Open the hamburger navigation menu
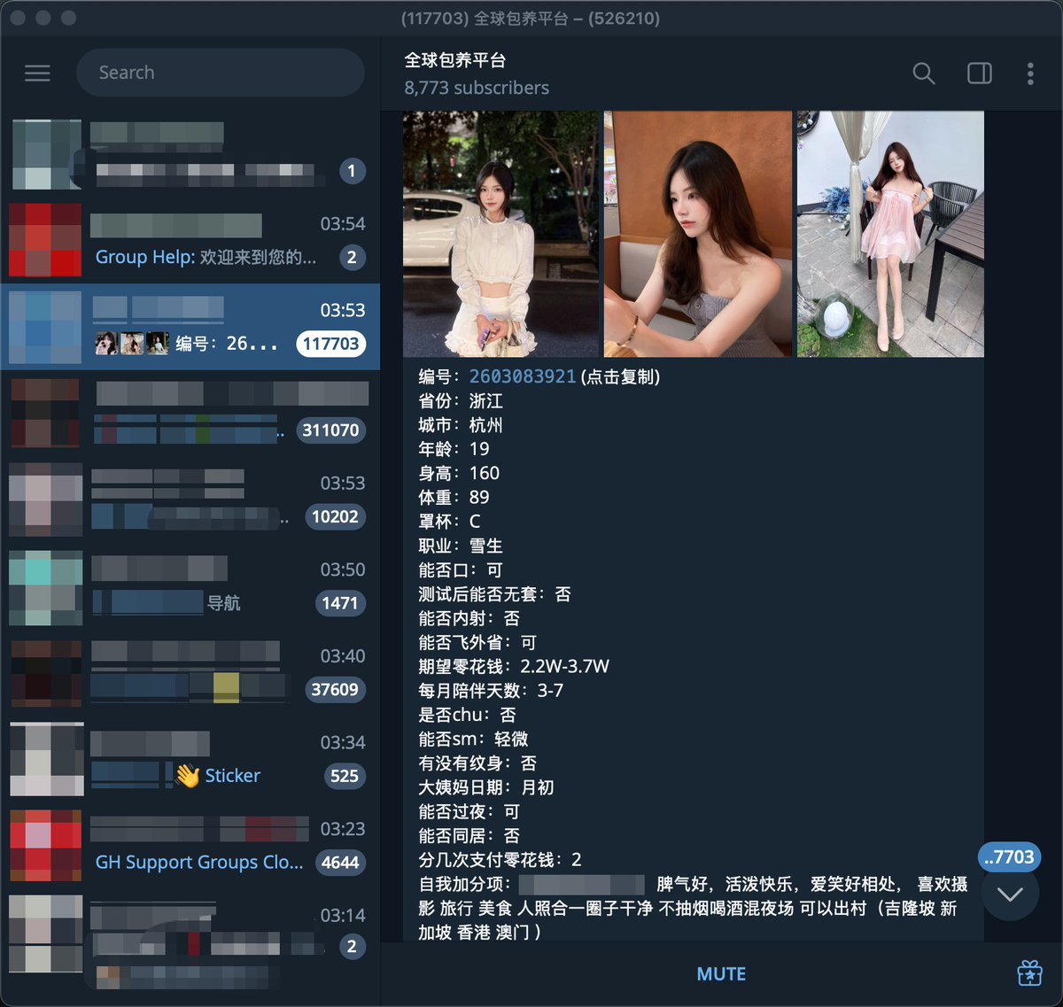Screen dimensions: 1063x1007 click(37, 74)
